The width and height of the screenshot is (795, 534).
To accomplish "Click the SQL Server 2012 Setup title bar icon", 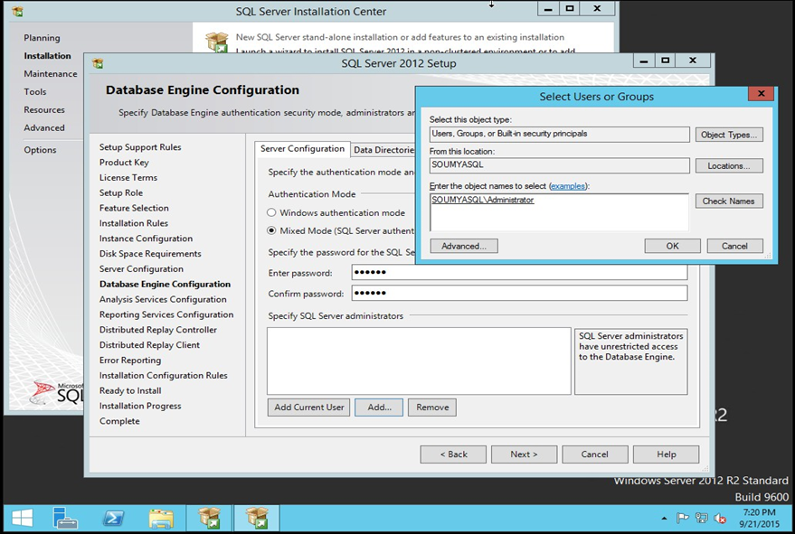I will pos(98,63).
